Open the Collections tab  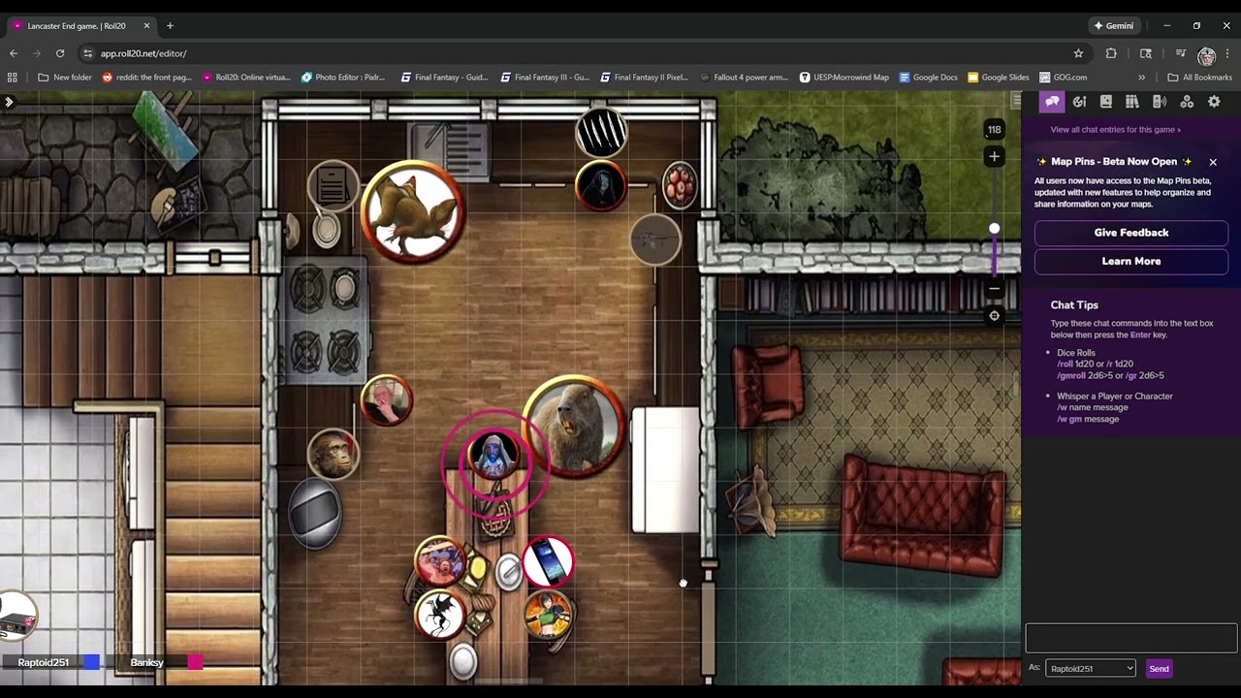pyautogui.click(x=1186, y=102)
